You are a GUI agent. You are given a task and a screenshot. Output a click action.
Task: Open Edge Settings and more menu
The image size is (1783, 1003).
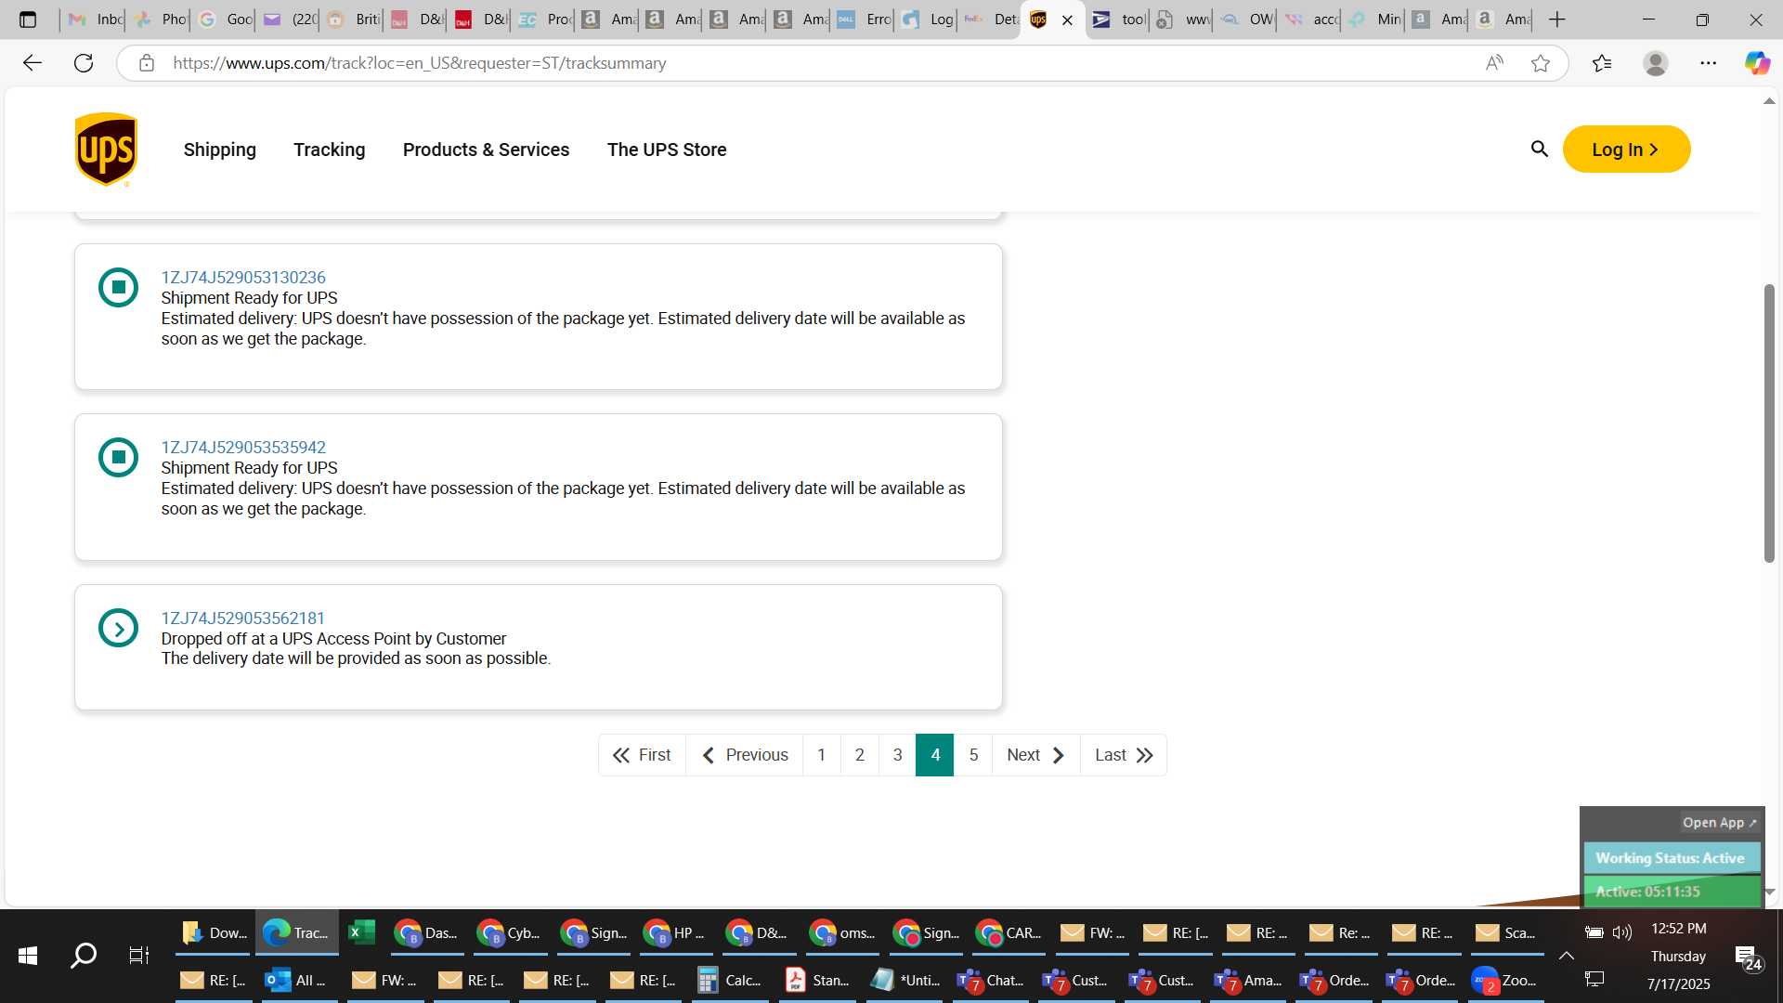[1708, 63]
